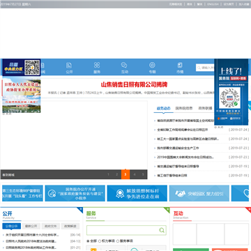Go to slide 2 in carousel
251x251 pixels.
click(x=117, y=174)
